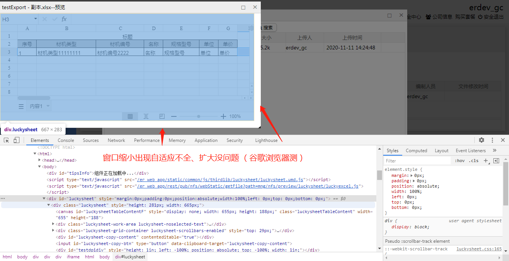Collapse the html node in DOM tree
This screenshot has height=261, width=509.
point(35,154)
